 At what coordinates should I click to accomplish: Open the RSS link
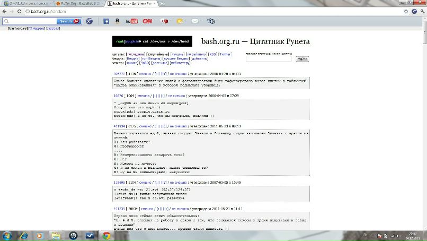coord(212,54)
